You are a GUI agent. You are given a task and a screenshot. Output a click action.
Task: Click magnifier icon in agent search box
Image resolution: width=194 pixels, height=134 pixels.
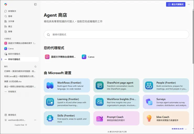[48, 35]
